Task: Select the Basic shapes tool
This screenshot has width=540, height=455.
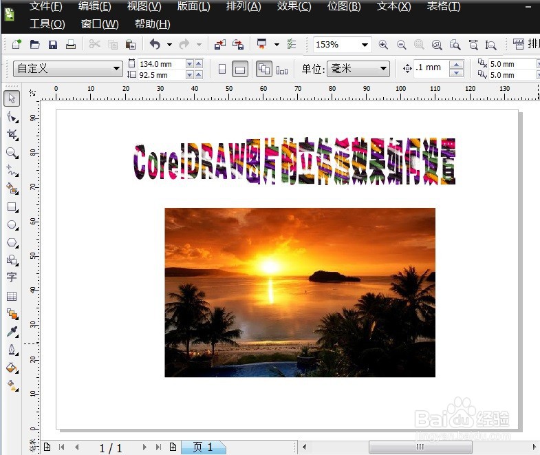Action: coord(12,260)
